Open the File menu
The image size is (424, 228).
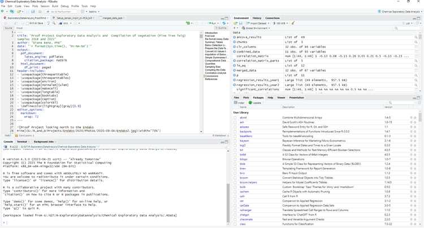click(3, 6)
